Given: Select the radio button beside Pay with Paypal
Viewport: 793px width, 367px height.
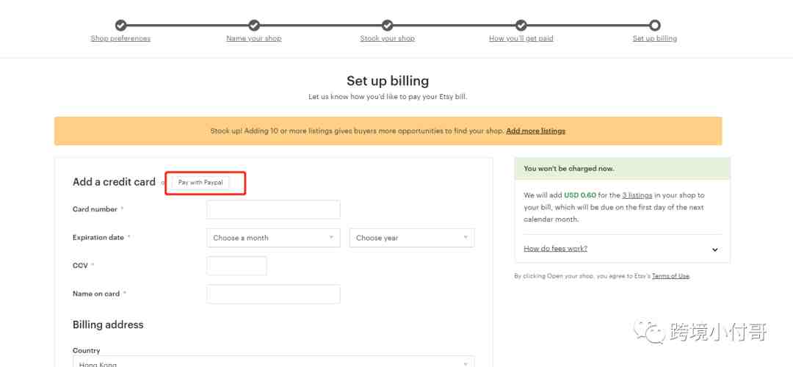Looking at the screenshot, I should pos(163,183).
